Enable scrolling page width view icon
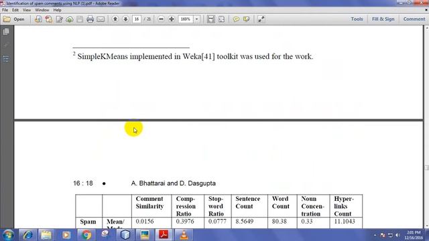 [x=211, y=19]
